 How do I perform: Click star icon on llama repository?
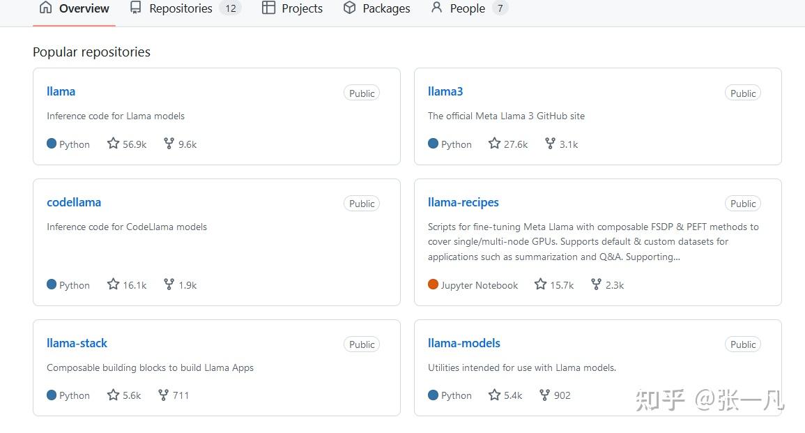click(x=113, y=144)
